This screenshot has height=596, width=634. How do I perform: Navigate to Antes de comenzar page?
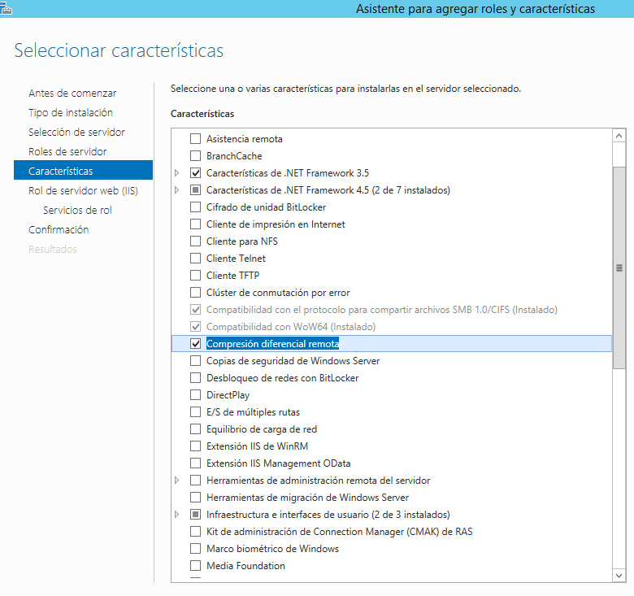pos(72,93)
